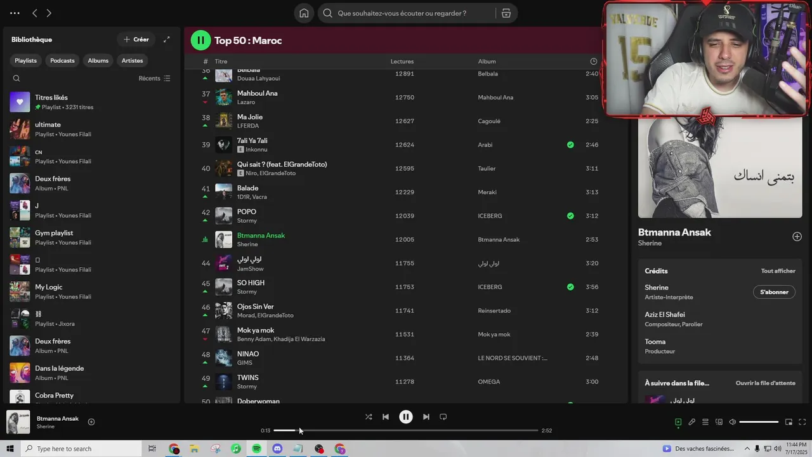Click Ouvrir la file d'attente link
The height and width of the screenshot is (457, 812).
tap(765, 383)
